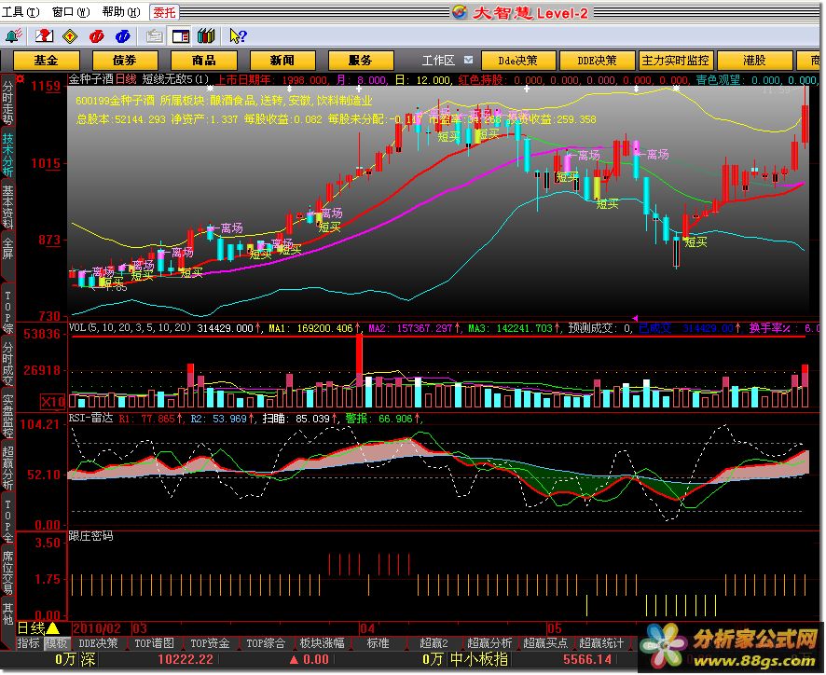Image resolution: width=826 pixels, height=675 pixels.
Task: Click the red circular info icon
Action: coord(96,35)
